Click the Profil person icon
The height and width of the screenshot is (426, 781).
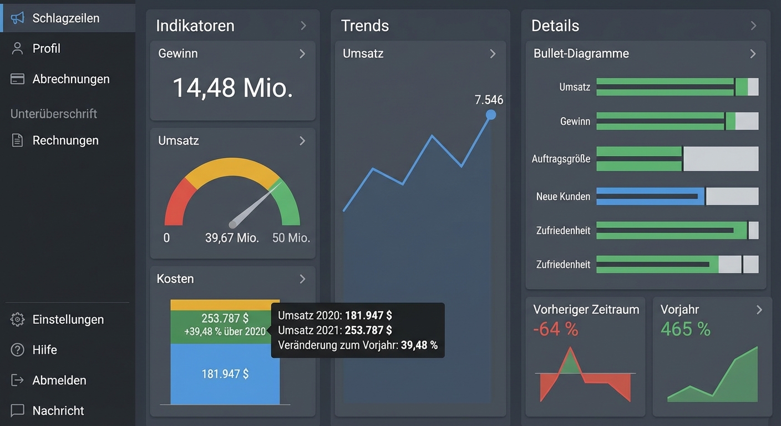[18, 49]
